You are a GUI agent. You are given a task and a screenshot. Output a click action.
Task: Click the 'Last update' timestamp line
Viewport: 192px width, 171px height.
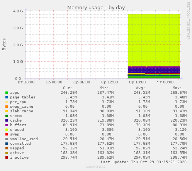click(x=144, y=162)
